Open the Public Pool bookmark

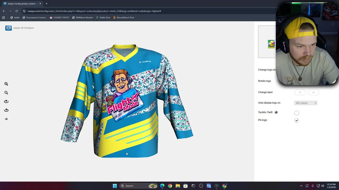pos(103,17)
